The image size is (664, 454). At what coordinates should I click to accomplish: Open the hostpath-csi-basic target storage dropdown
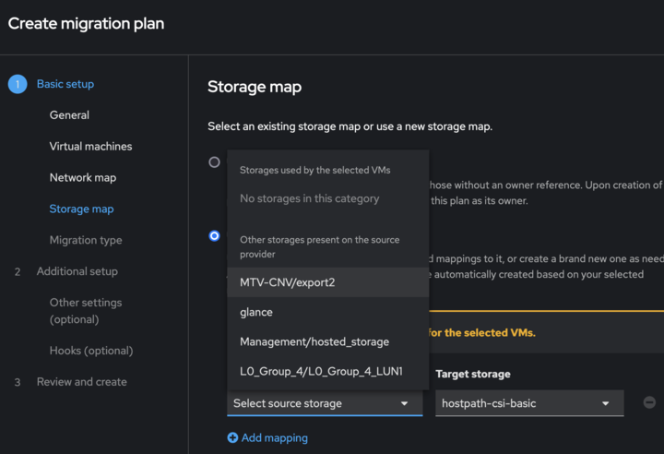coord(524,403)
